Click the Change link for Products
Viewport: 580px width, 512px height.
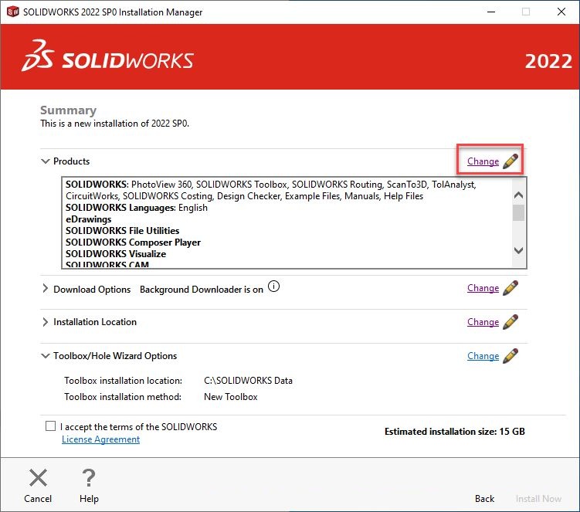pyautogui.click(x=483, y=161)
